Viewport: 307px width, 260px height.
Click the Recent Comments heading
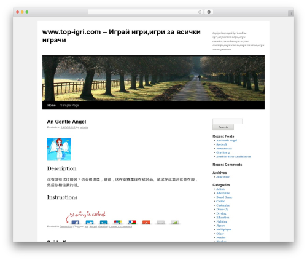click(227, 165)
